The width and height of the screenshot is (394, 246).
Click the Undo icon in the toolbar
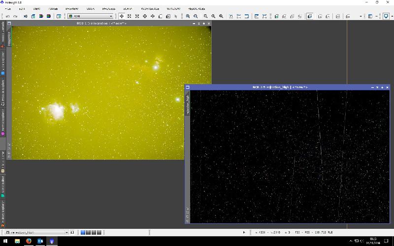(x=8, y=16)
